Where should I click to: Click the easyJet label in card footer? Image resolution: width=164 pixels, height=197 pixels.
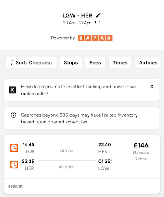15,186
